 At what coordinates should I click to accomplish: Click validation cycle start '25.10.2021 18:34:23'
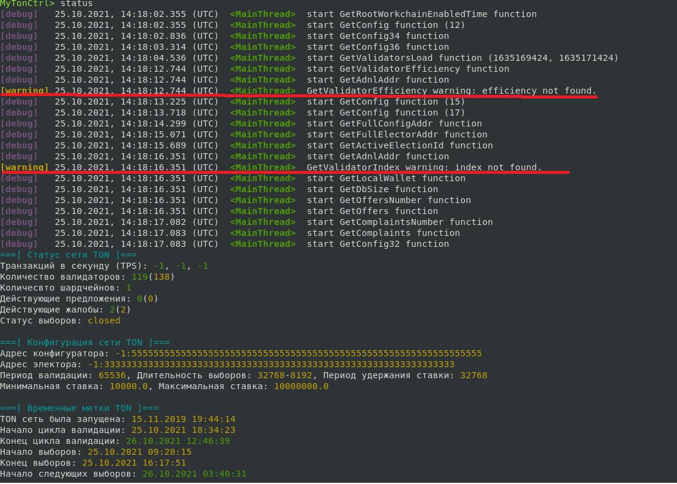[183, 430]
